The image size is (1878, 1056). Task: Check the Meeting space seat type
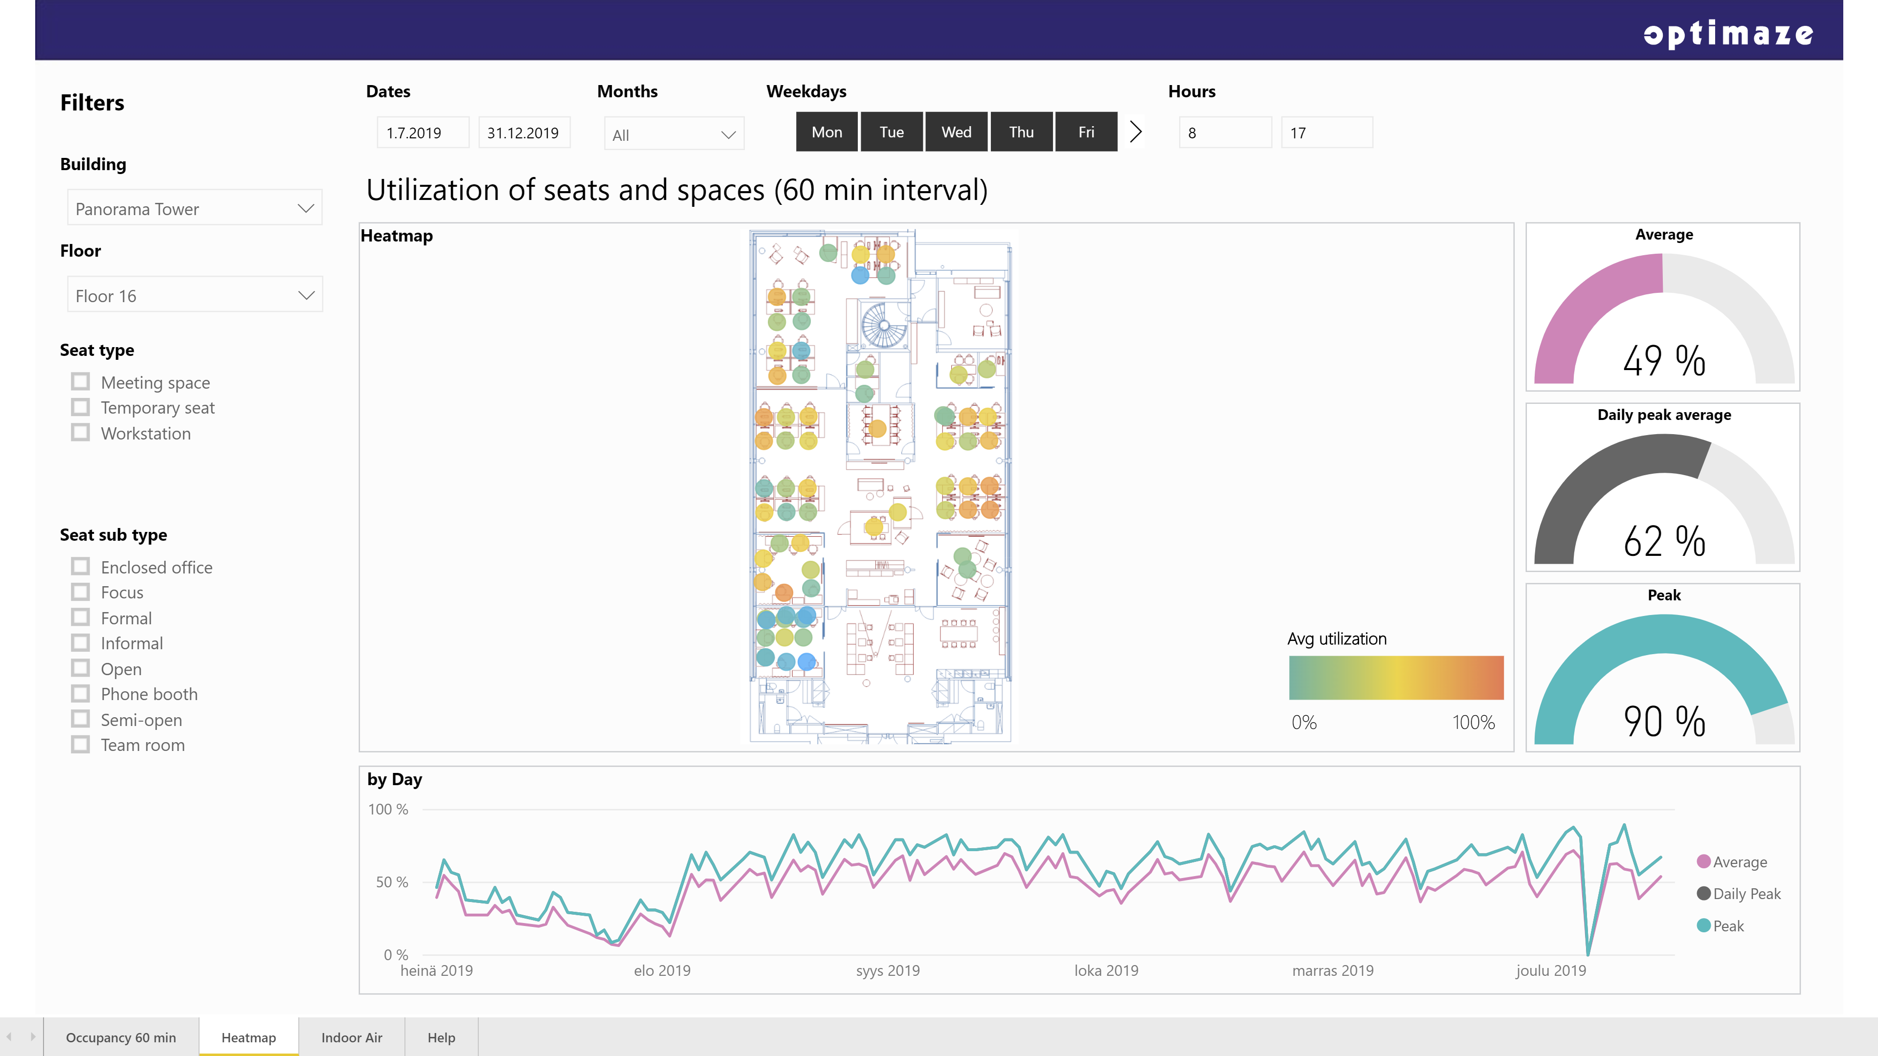click(x=80, y=382)
